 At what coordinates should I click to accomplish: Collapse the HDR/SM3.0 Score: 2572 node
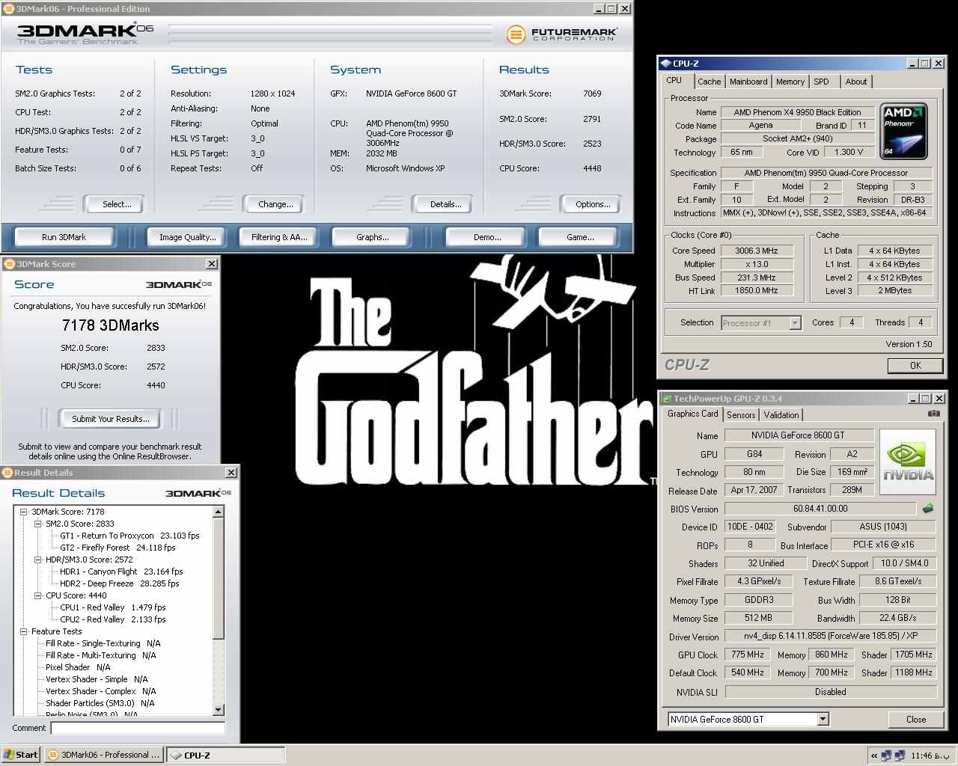tap(38, 560)
